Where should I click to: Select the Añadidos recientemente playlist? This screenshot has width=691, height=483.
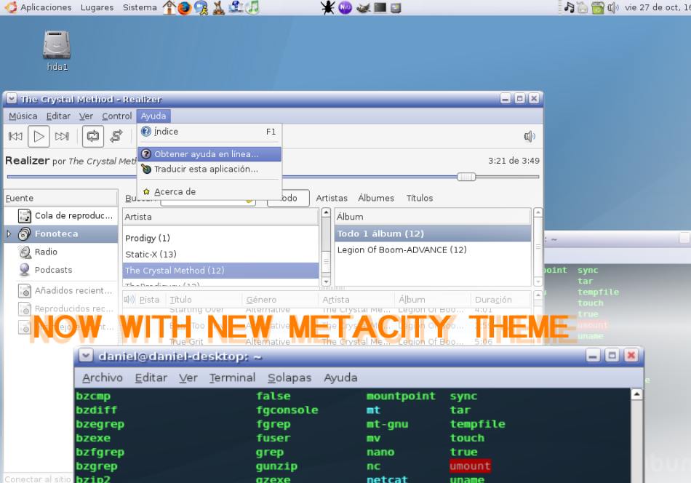click(x=61, y=291)
